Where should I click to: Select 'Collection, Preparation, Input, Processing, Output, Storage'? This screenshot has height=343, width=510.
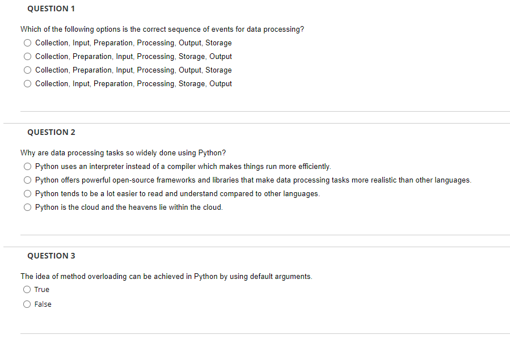tap(27, 70)
